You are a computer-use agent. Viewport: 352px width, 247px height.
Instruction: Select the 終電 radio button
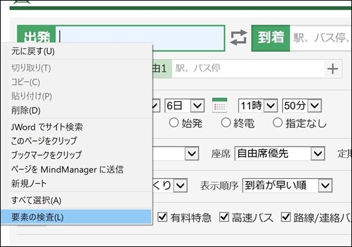click(226, 123)
